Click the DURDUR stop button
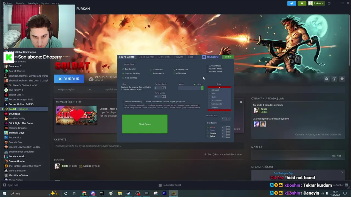 69,79
